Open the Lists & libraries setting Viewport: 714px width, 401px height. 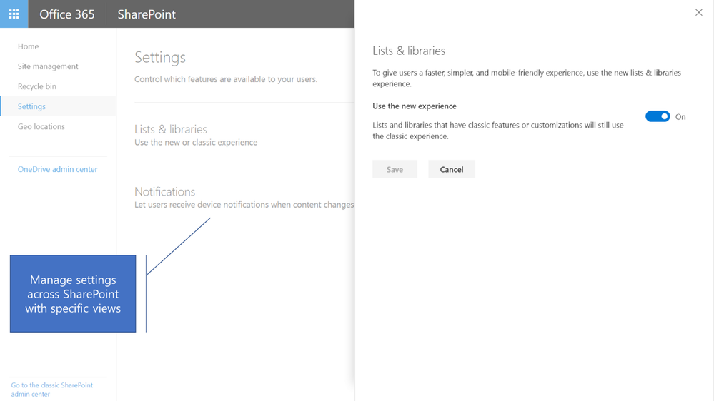click(x=171, y=130)
